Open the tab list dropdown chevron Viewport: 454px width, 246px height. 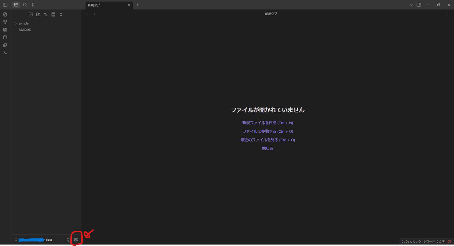point(411,5)
